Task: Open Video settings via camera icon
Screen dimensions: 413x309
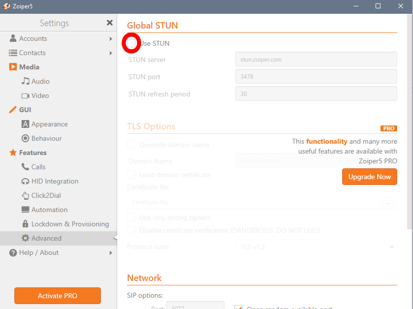Action: pyautogui.click(x=26, y=95)
